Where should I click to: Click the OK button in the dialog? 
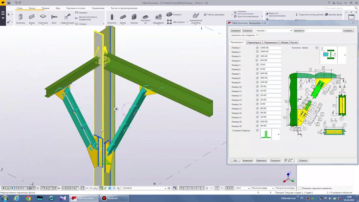(x=235, y=160)
